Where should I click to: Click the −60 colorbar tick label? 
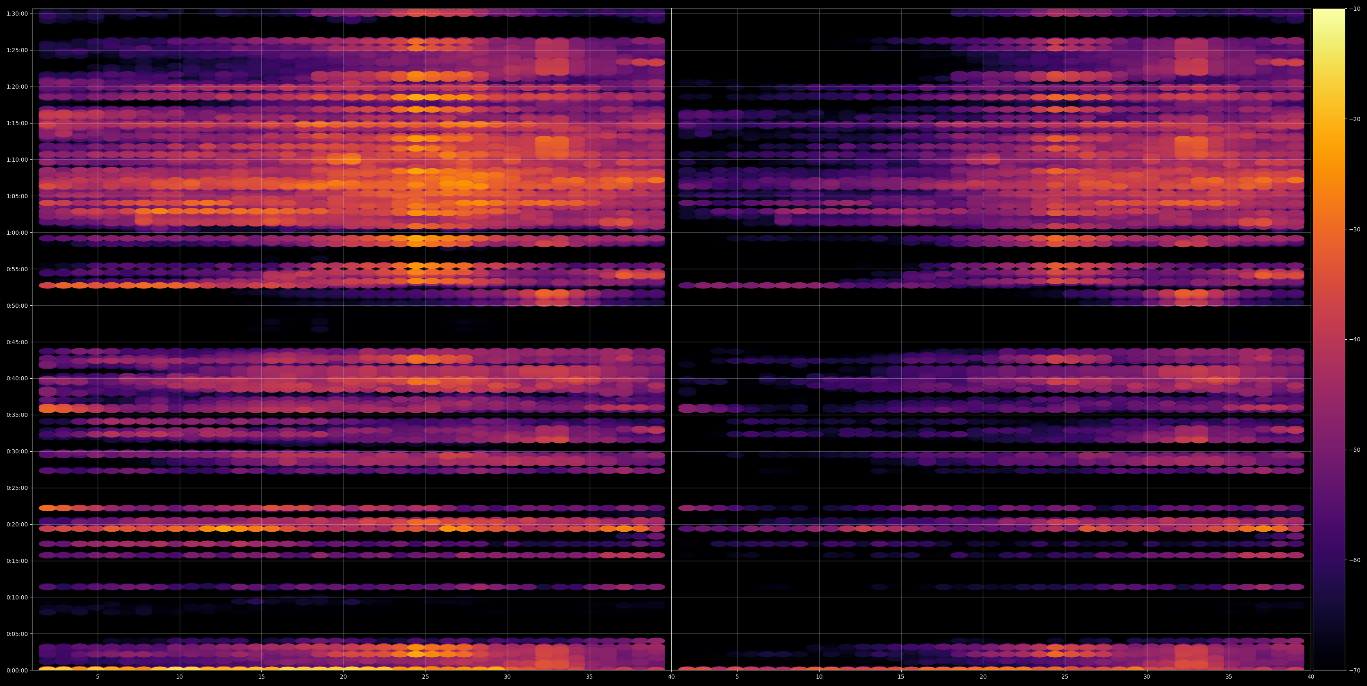pos(1354,560)
